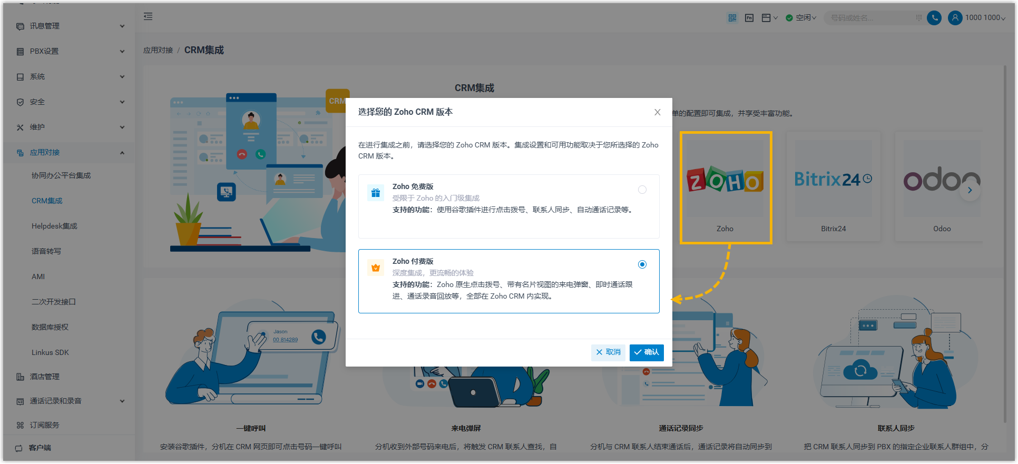This screenshot has width=1018, height=464.
Task: Close the Zoho CRM version dialog
Action: tap(657, 112)
